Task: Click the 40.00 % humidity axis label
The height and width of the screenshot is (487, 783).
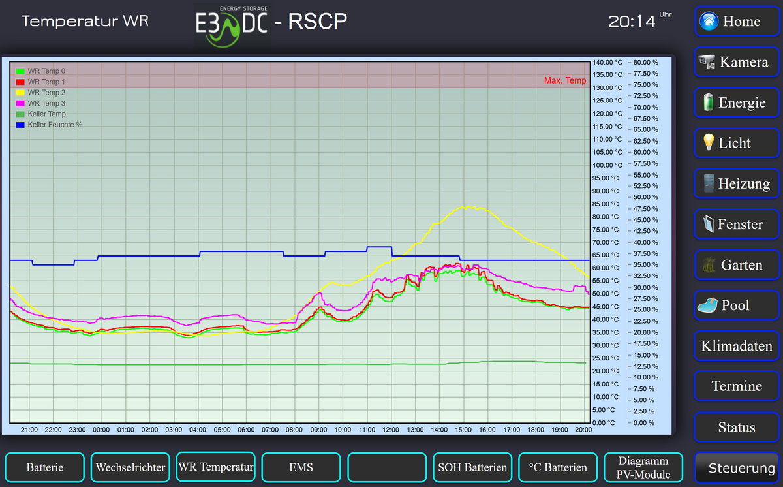Action: click(x=645, y=243)
